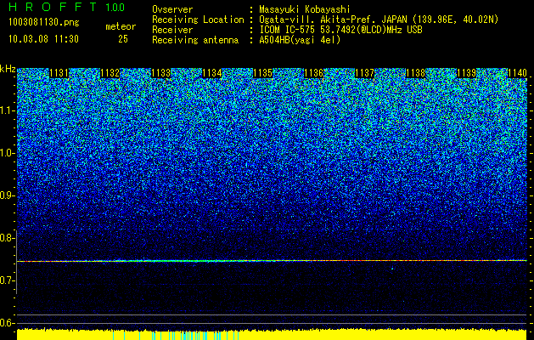
Task: Click the Receiving antenna label
Action: [195, 40]
